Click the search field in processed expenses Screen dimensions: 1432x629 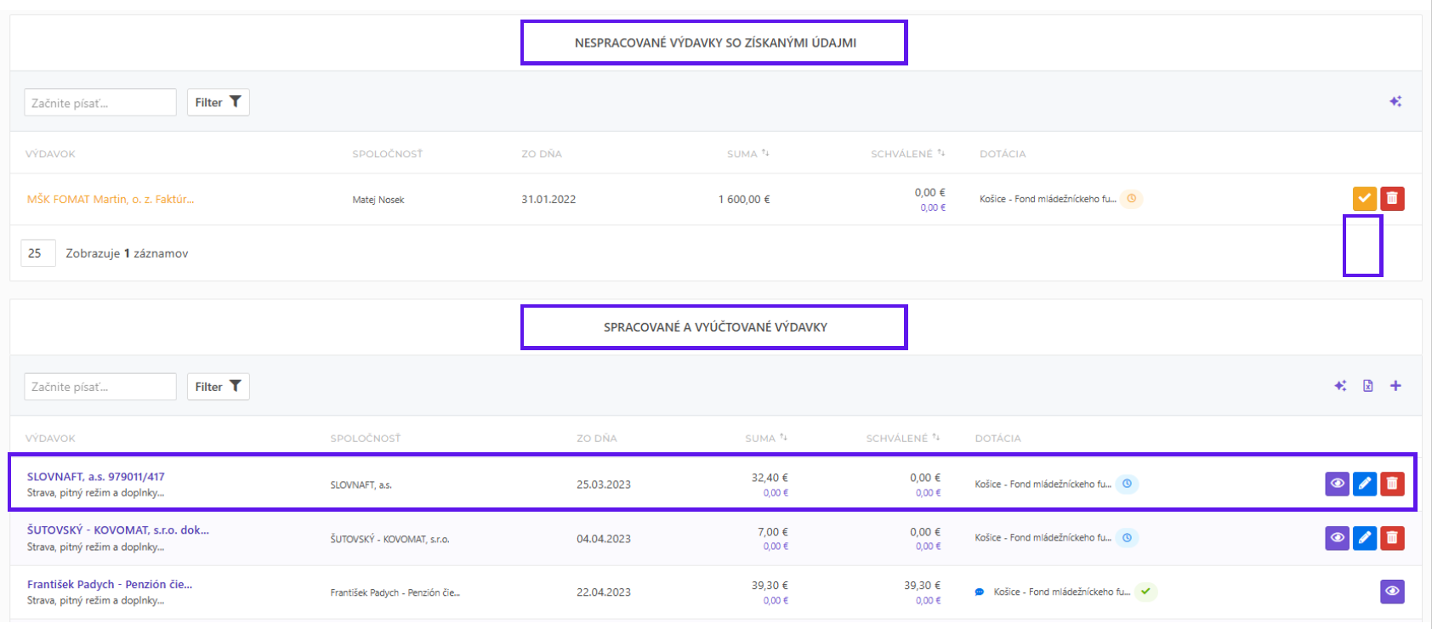click(x=99, y=387)
